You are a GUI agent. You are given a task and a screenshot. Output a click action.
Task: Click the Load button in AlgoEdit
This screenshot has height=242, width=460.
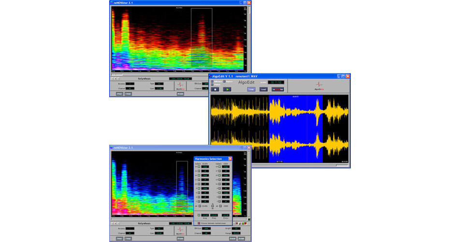point(263,89)
